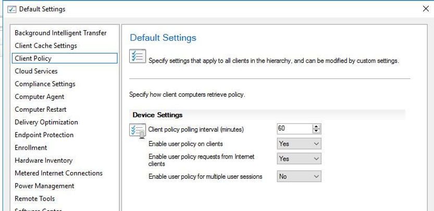Open Enable user policy on clients dropdown
This screenshot has height=211, width=434.
pyautogui.click(x=299, y=143)
